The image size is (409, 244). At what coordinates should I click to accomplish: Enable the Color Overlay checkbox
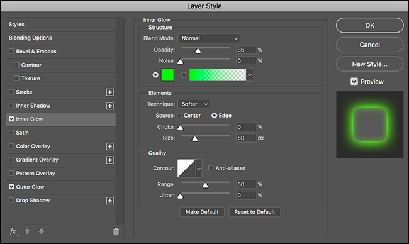[x=11, y=146]
